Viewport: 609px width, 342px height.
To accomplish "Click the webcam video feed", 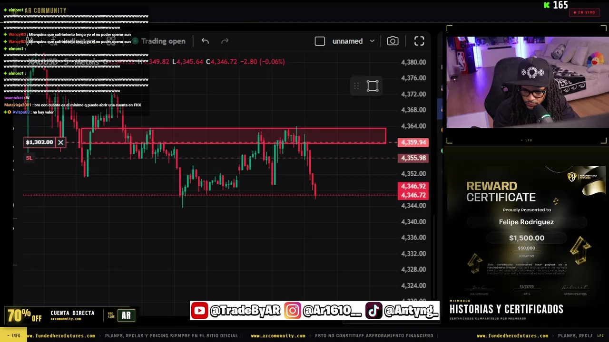I will click(527, 82).
